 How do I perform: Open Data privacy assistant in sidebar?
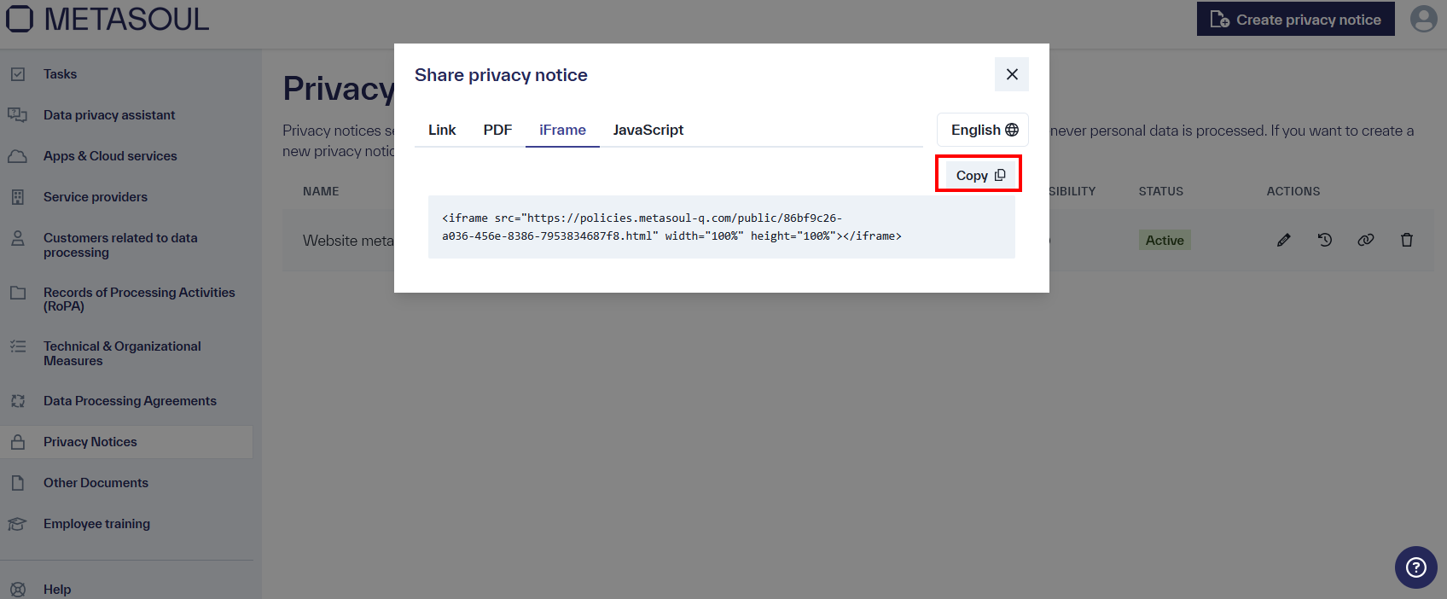(x=109, y=115)
